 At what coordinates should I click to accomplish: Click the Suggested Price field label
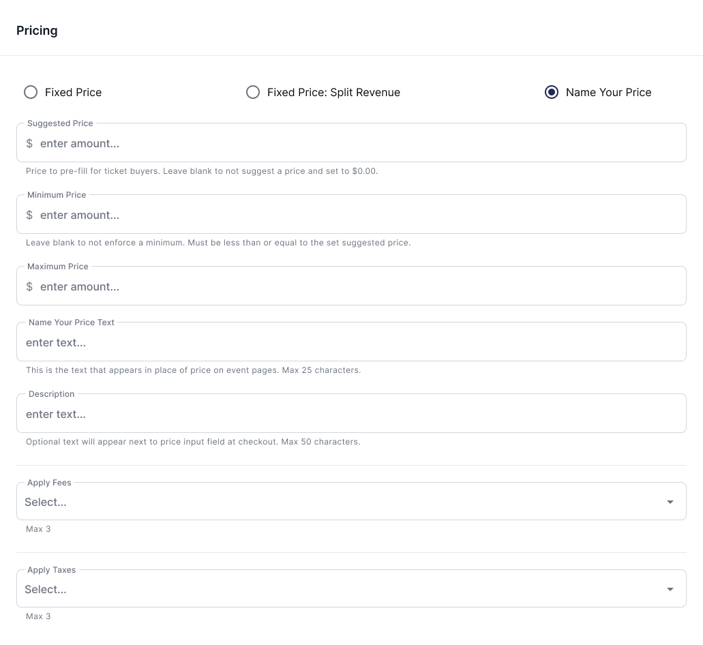[x=60, y=123]
